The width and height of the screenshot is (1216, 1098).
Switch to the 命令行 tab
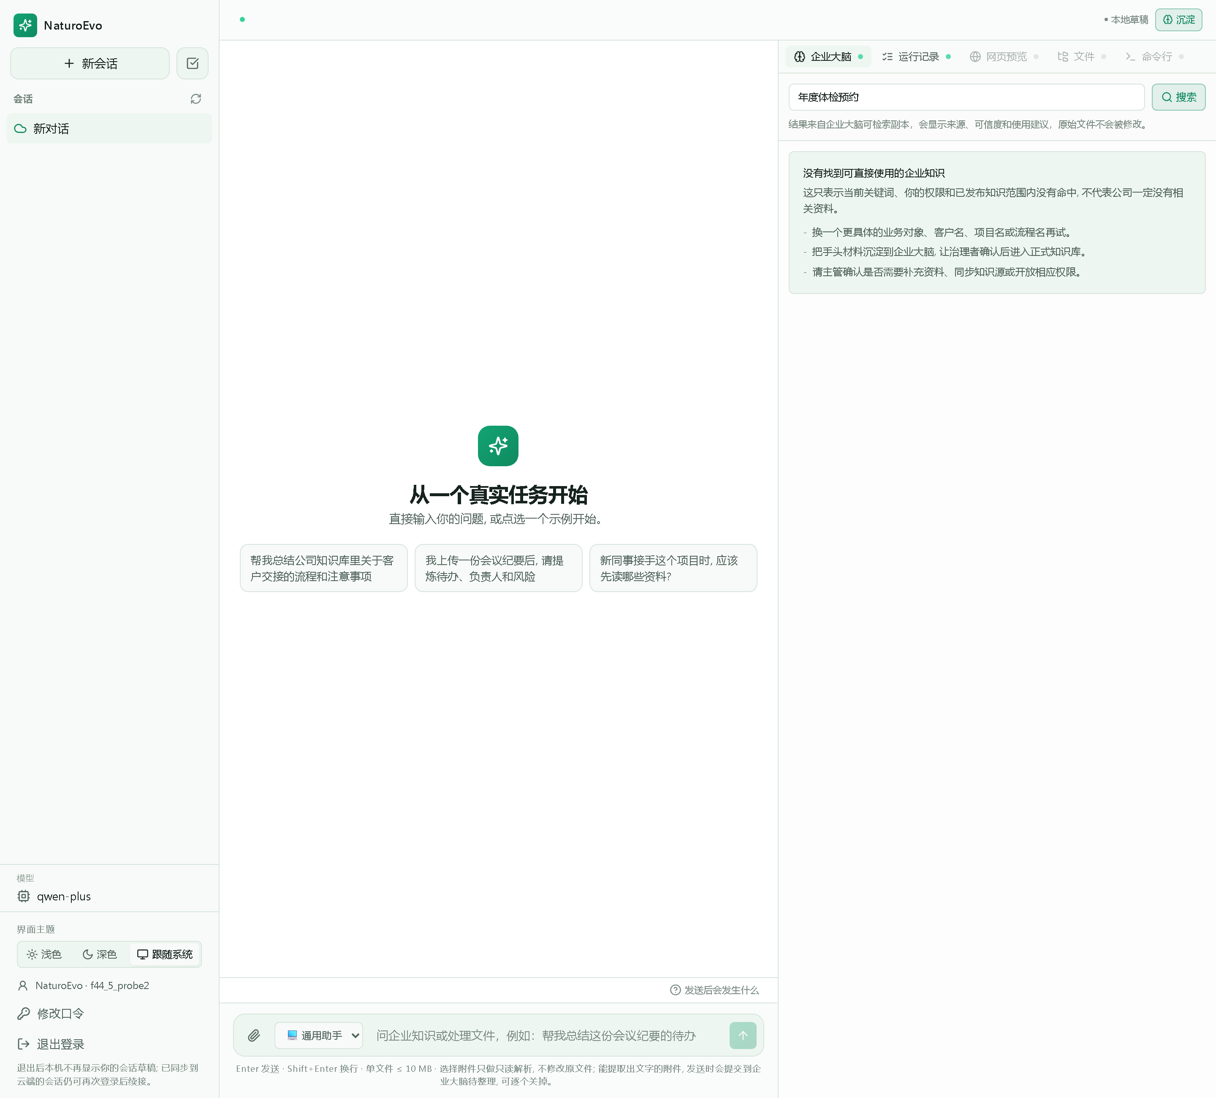pos(1154,57)
